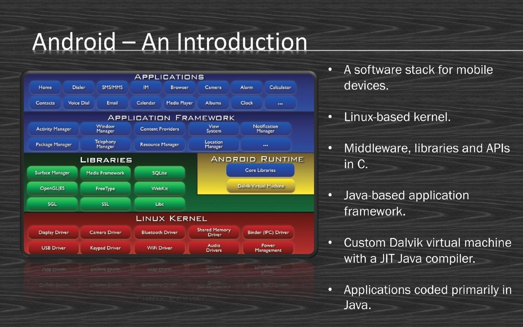Click the Dialer application box
Screen dimensions: 523x327
pos(78,87)
